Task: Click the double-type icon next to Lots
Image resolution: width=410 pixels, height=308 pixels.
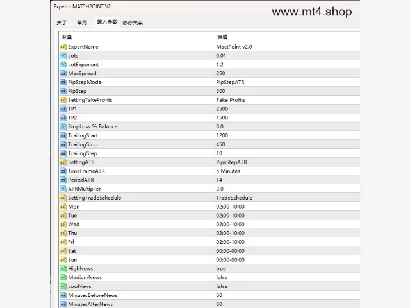Action: click(x=63, y=56)
